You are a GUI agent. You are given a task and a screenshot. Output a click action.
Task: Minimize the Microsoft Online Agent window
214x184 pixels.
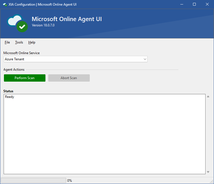[x=181, y=4]
